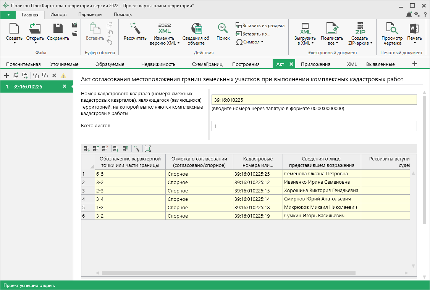
Task: Click Вставить из раздела button
Action: point(260,26)
